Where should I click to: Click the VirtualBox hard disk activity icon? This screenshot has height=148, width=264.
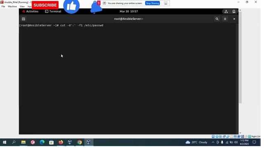click(213, 136)
